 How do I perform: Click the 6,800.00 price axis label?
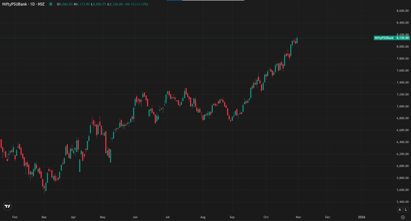403,118
